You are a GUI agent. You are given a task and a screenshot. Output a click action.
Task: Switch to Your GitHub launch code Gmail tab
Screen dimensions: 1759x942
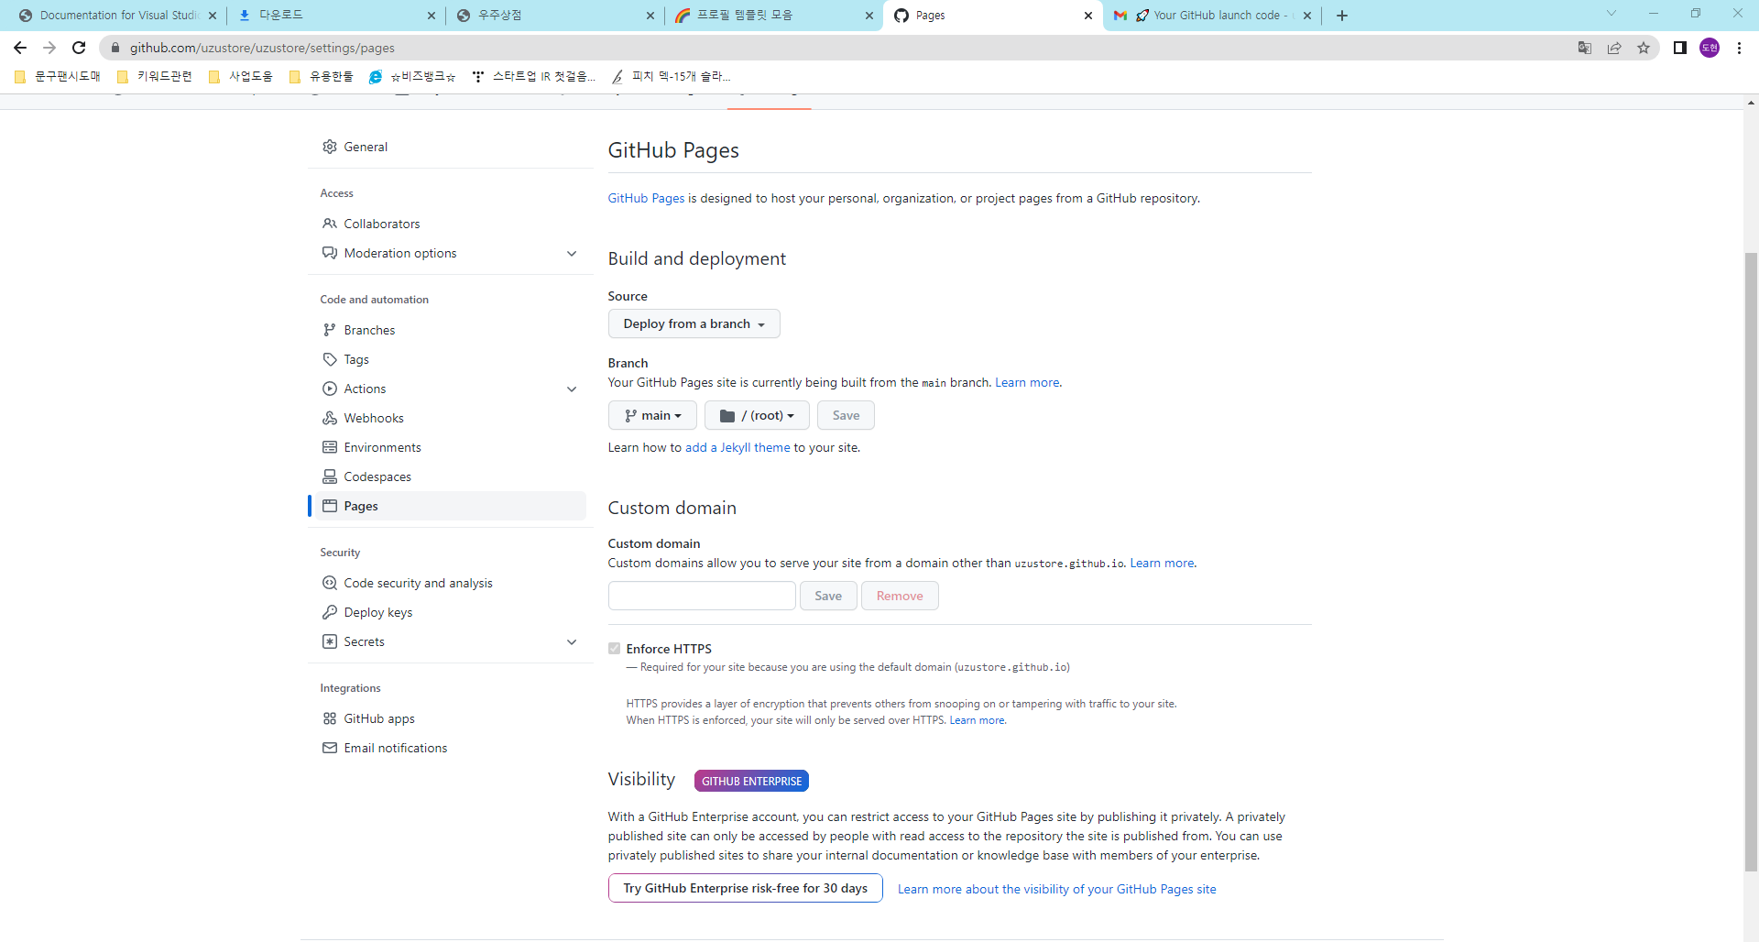(1212, 16)
